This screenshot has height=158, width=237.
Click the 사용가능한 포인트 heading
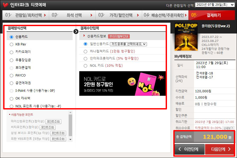22,115
